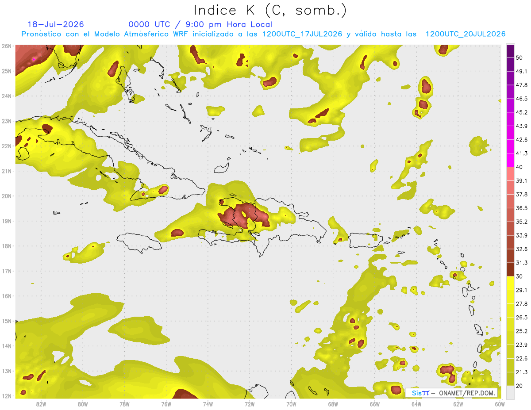
Task: Click the colorbar value 26.5
Action: coord(522,318)
